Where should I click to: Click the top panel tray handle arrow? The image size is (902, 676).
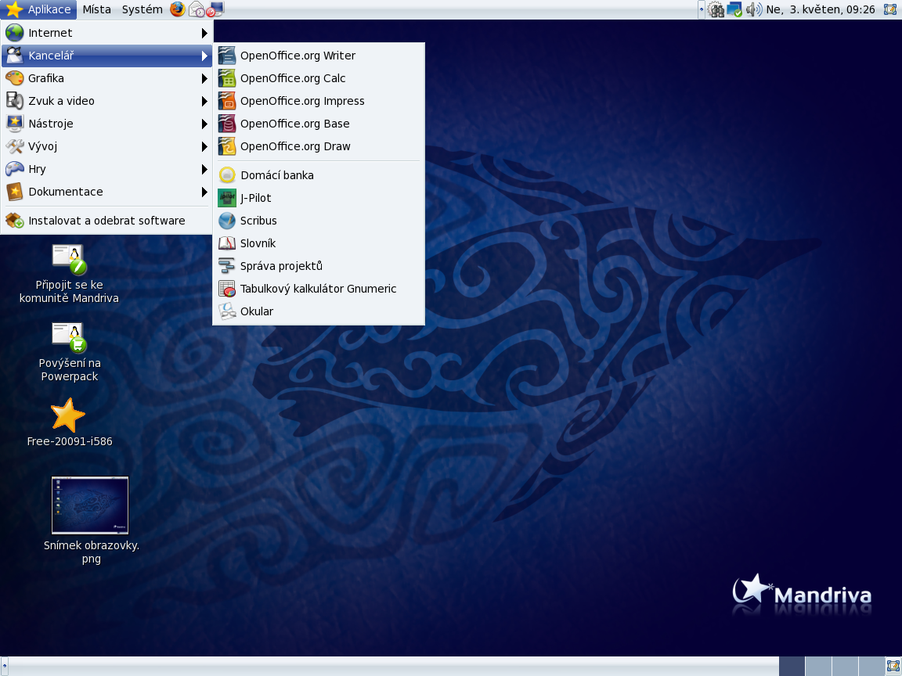(x=702, y=9)
